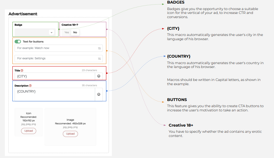This screenshot has width=274, height=158.
Task: Focus the Settings button text field
Action: pos(59,58)
